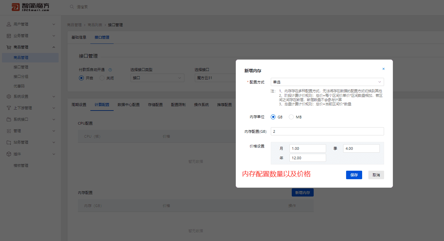Select 开启 for auto provisioning
Image resolution: width=444 pixels, height=241 pixels.
coord(81,78)
